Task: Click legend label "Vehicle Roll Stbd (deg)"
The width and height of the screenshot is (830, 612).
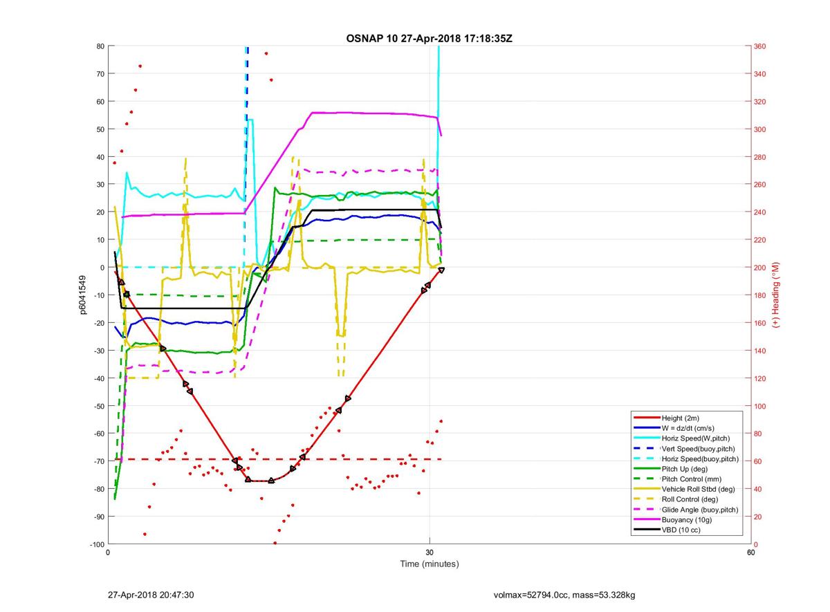Action: click(699, 489)
